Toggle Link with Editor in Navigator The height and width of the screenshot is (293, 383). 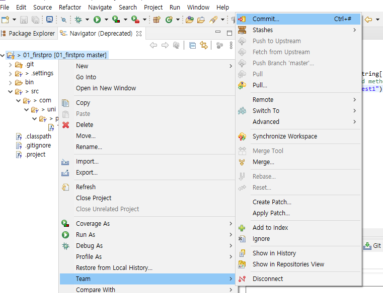(x=204, y=45)
